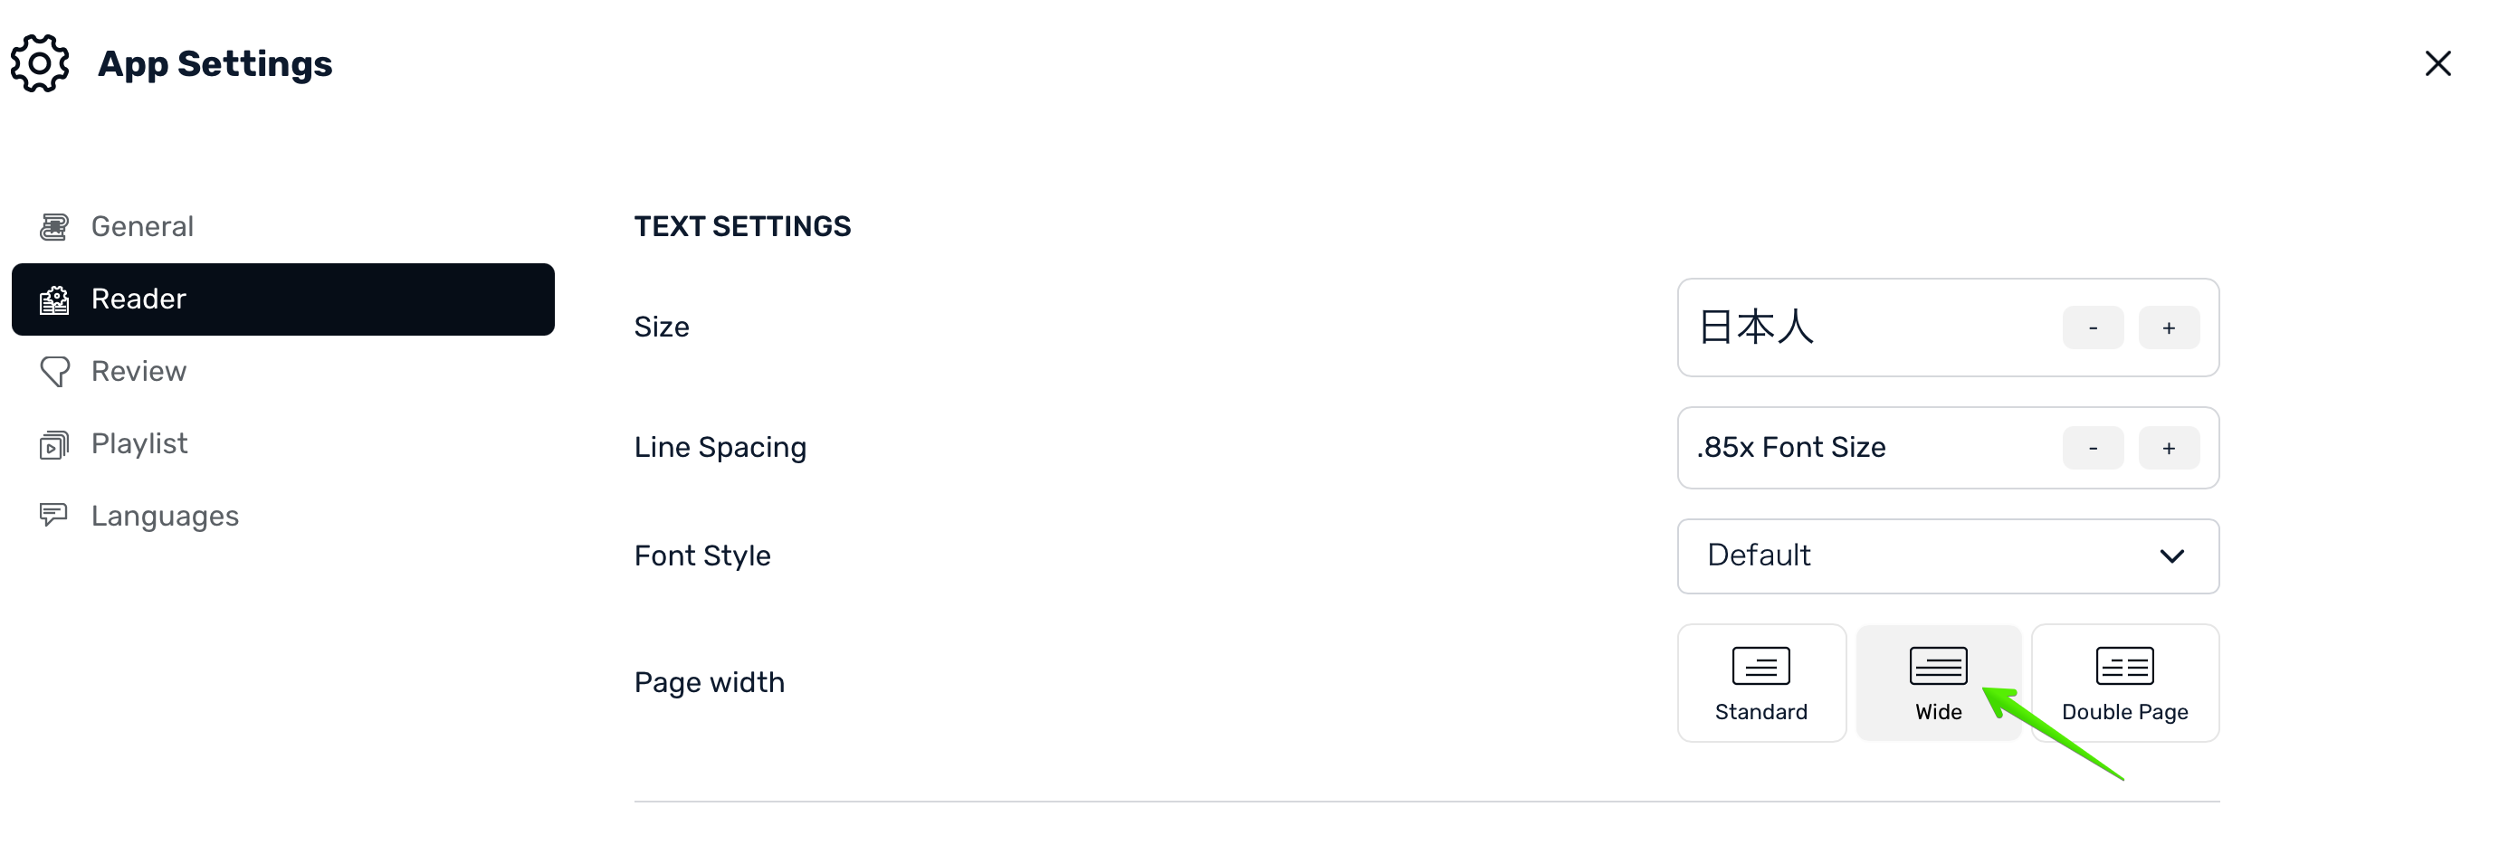Open the Review settings tab
This screenshot has height=845, width=2509.
coord(138,372)
